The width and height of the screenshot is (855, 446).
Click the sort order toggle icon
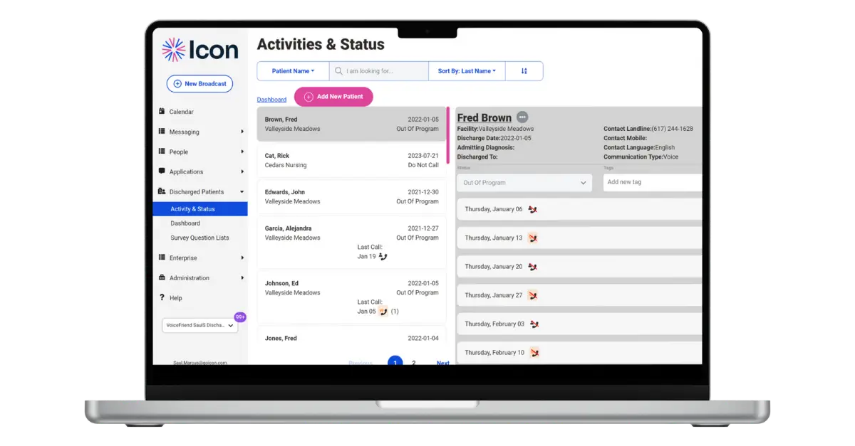pyautogui.click(x=524, y=71)
